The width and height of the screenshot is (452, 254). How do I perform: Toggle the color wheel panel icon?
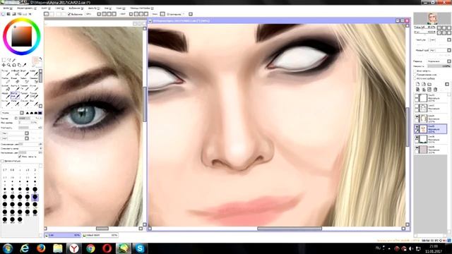[3, 14]
